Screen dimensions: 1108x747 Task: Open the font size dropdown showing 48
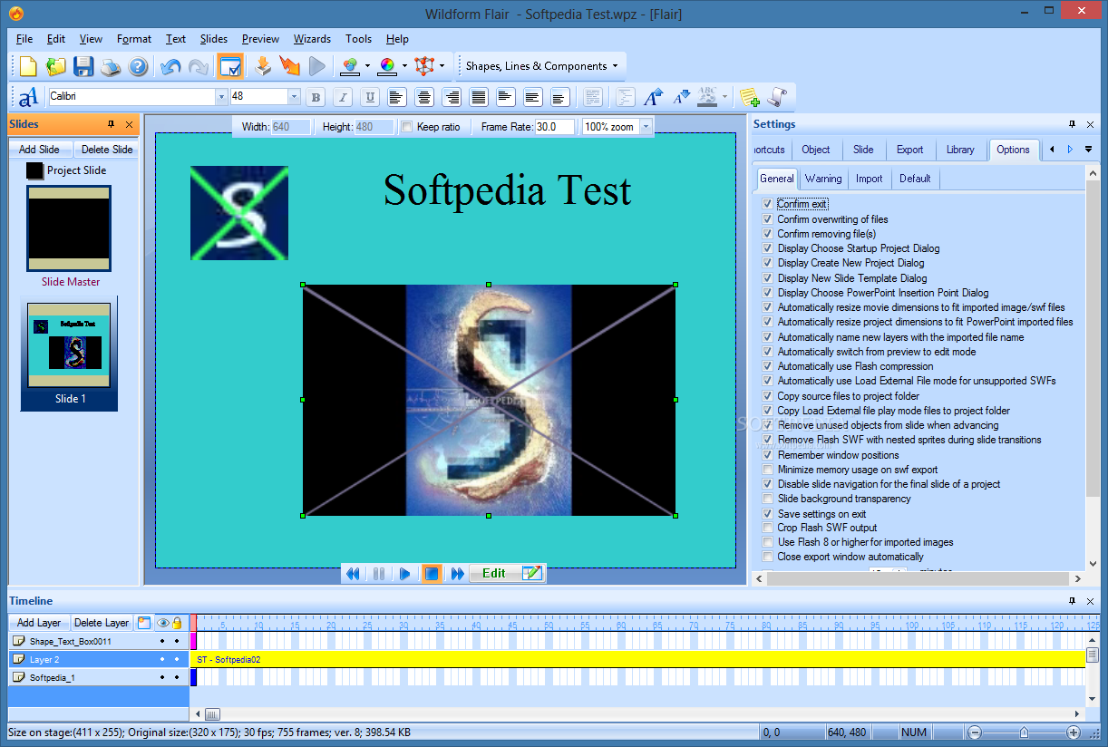point(294,97)
